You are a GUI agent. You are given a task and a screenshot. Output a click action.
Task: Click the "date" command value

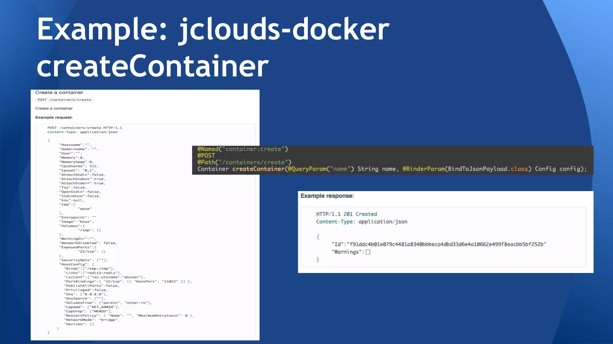tap(85, 209)
